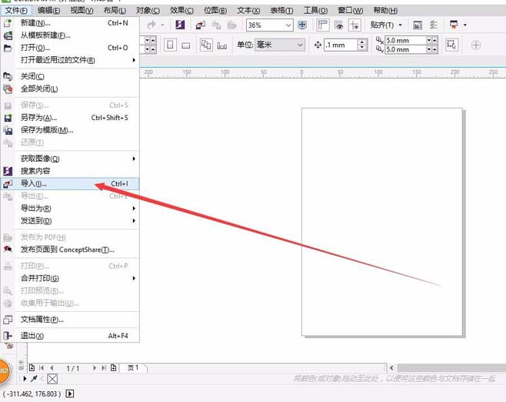Click the Export icon in toolbar

(216, 25)
